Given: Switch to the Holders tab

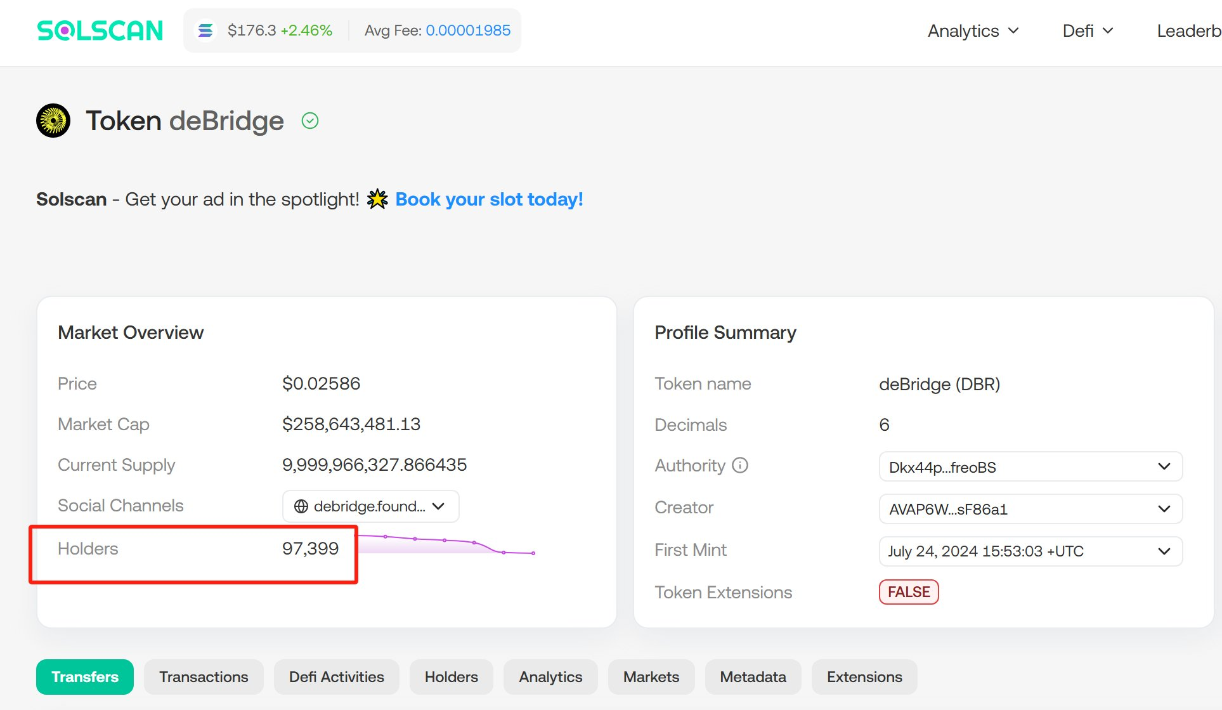Looking at the screenshot, I should tap(451, 677).
